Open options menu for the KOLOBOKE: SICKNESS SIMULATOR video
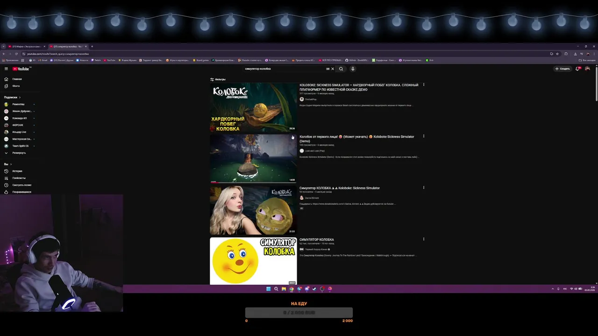This screenshot has height=336, width=598. [x=424, y=85]
